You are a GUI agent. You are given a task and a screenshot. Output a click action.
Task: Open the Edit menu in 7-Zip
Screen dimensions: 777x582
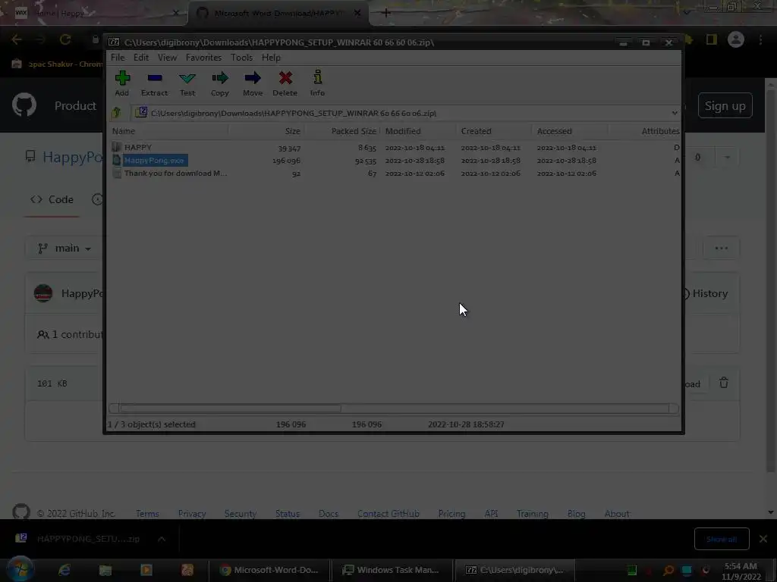pos(140,58)
